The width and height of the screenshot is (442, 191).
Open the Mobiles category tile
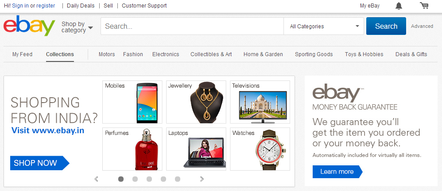132,102
